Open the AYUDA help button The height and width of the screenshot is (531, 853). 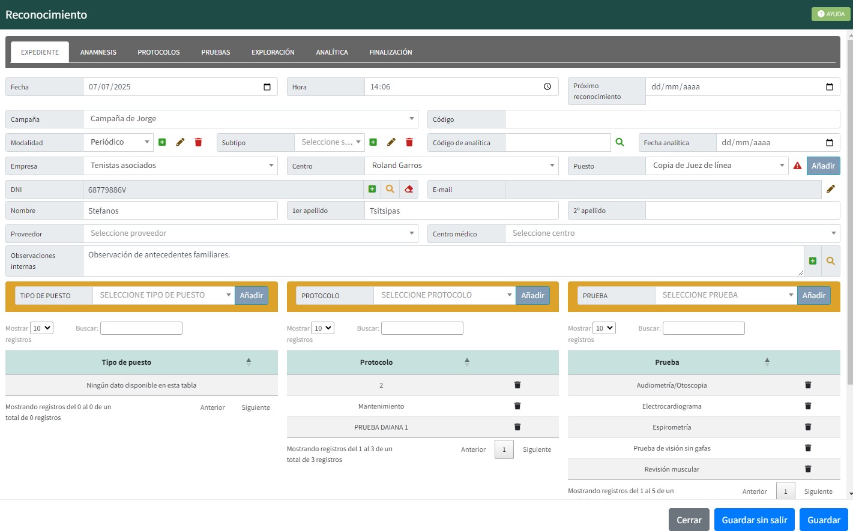pyautogui.click(x=831, y=14)
